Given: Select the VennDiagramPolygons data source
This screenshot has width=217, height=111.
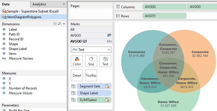Looking at the screenshot, I should [24, 17].
